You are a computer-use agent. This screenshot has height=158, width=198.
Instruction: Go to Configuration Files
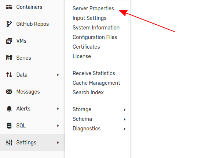tap(95, 37)
